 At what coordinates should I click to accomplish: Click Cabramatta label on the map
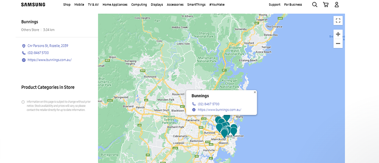(x=180, y=136)
